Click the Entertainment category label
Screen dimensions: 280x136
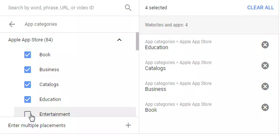pos(55,114)
